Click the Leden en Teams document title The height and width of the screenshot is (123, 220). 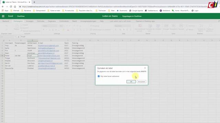110,16
